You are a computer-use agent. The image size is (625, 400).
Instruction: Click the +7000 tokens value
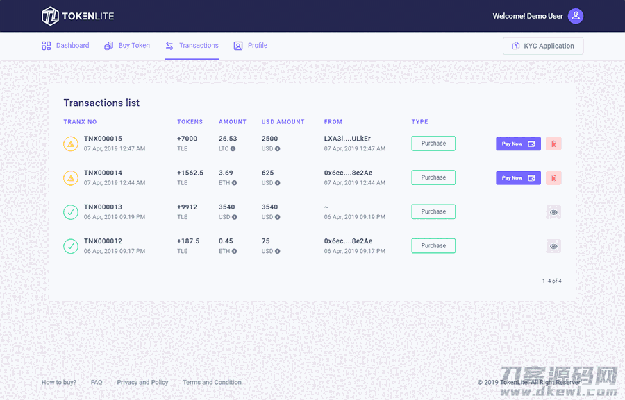pos(187,139)
